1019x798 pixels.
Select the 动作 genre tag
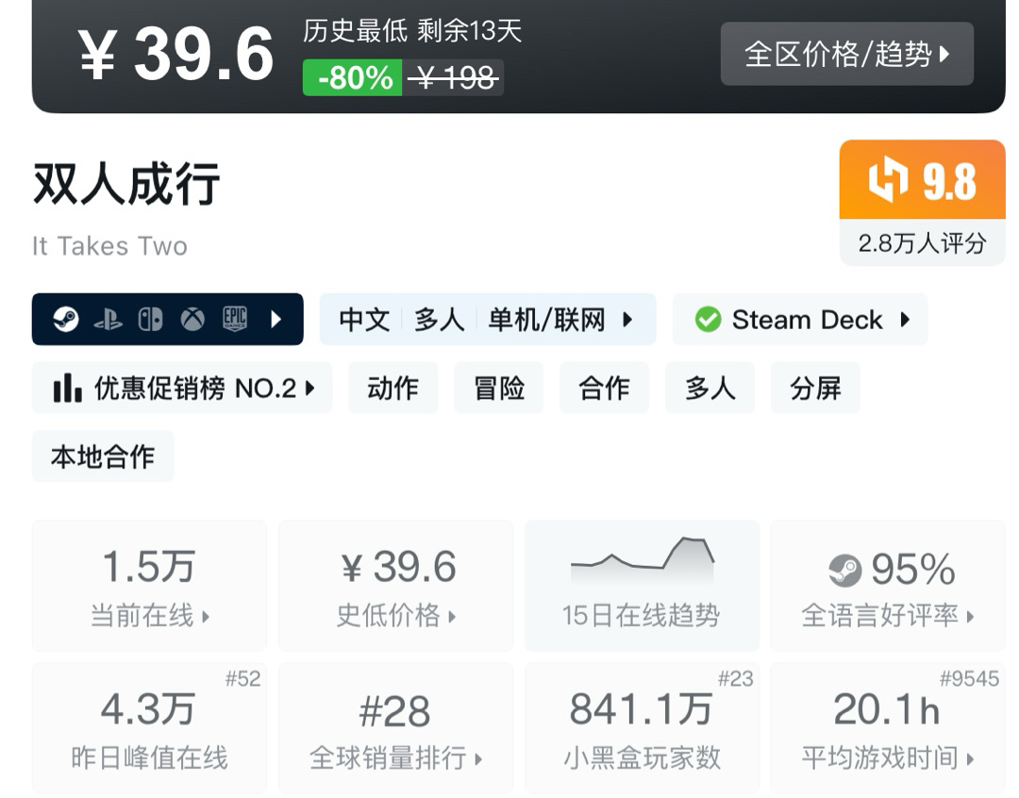point(393,388)
